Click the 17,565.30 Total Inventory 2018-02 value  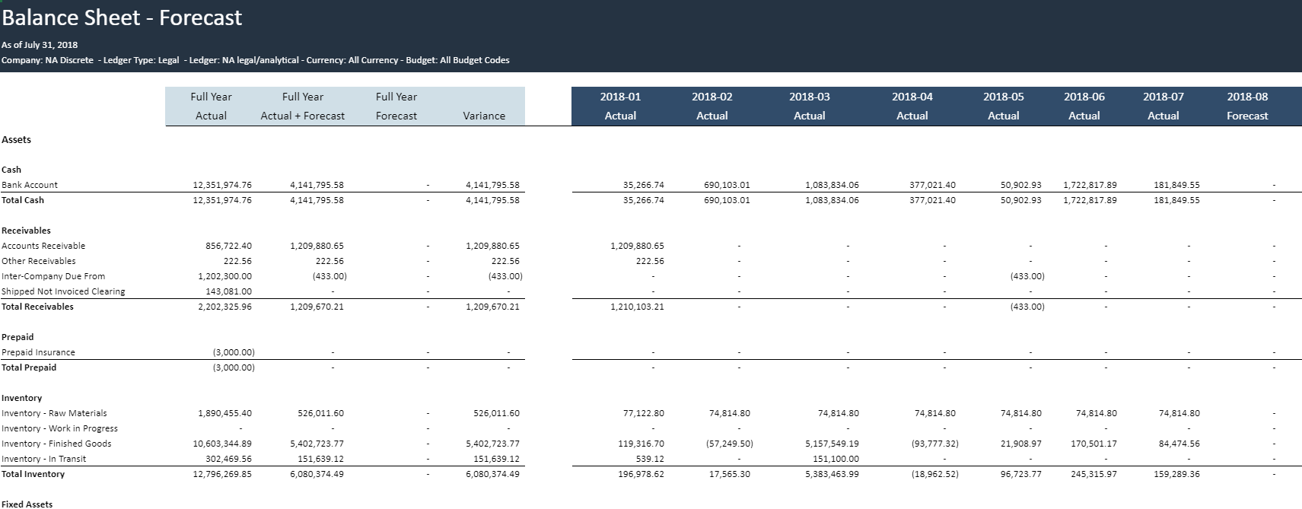click(x=729, y=474)
